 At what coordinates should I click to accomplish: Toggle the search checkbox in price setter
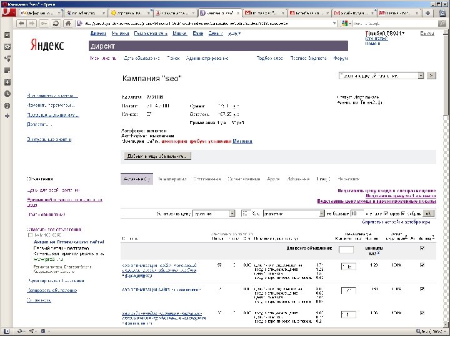coord(386,213)
